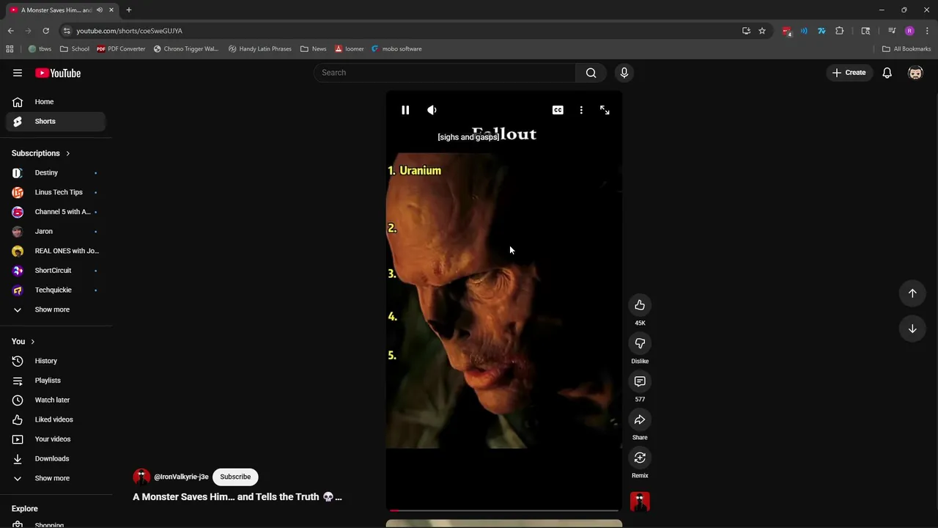Open History in the sidebar
The height and width of the screenshot is (528, 938).
point(56,361)
